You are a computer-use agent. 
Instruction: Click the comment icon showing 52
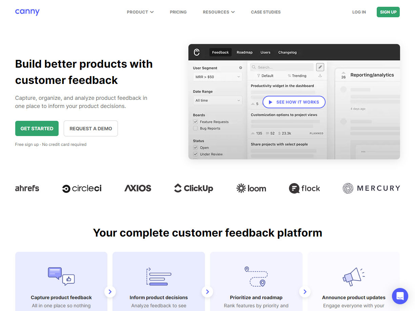[x=268, y=133]
